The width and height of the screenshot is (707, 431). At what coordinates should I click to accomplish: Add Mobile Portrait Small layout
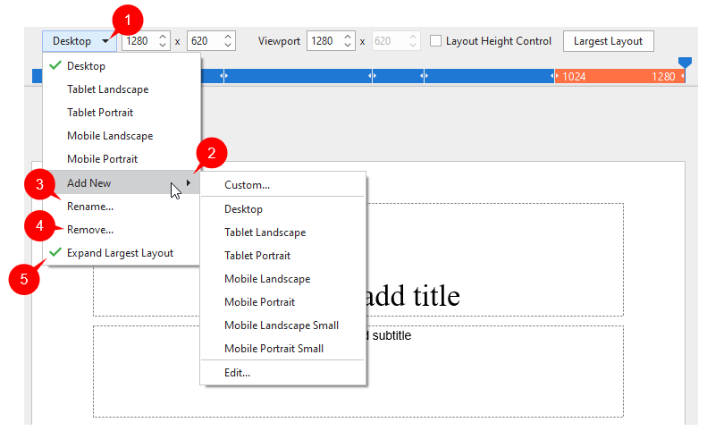[x=274, y=349]
